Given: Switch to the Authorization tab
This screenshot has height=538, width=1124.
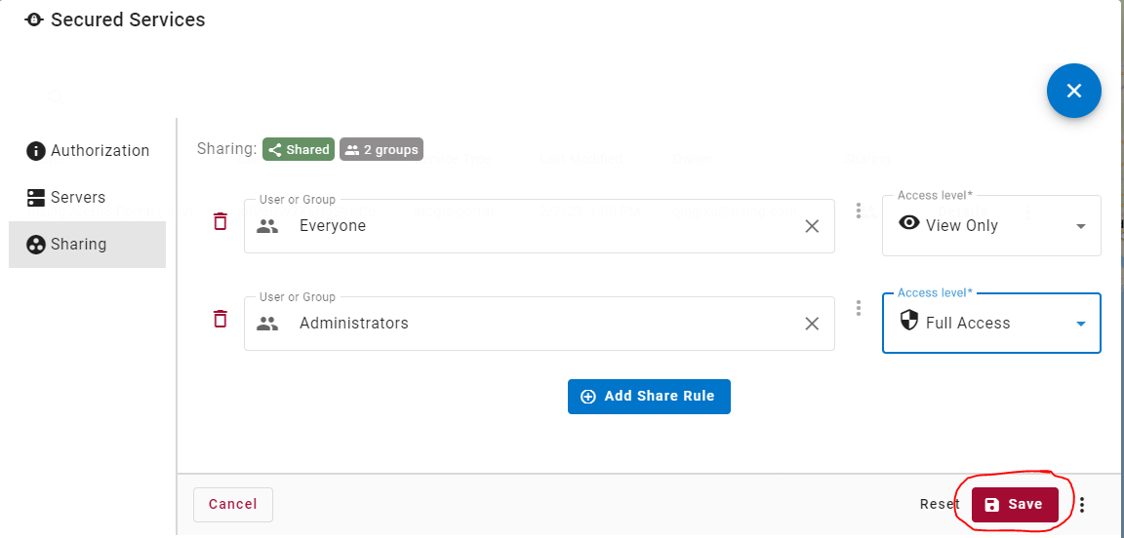Looking at the screenshot, I should pos(88,151).
